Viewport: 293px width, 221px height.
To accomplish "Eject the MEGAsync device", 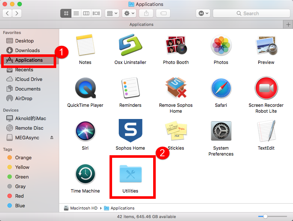I will pyautogui.click(x=52, y=138).
